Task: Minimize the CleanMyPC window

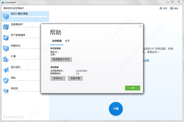Action: [168, 2]
